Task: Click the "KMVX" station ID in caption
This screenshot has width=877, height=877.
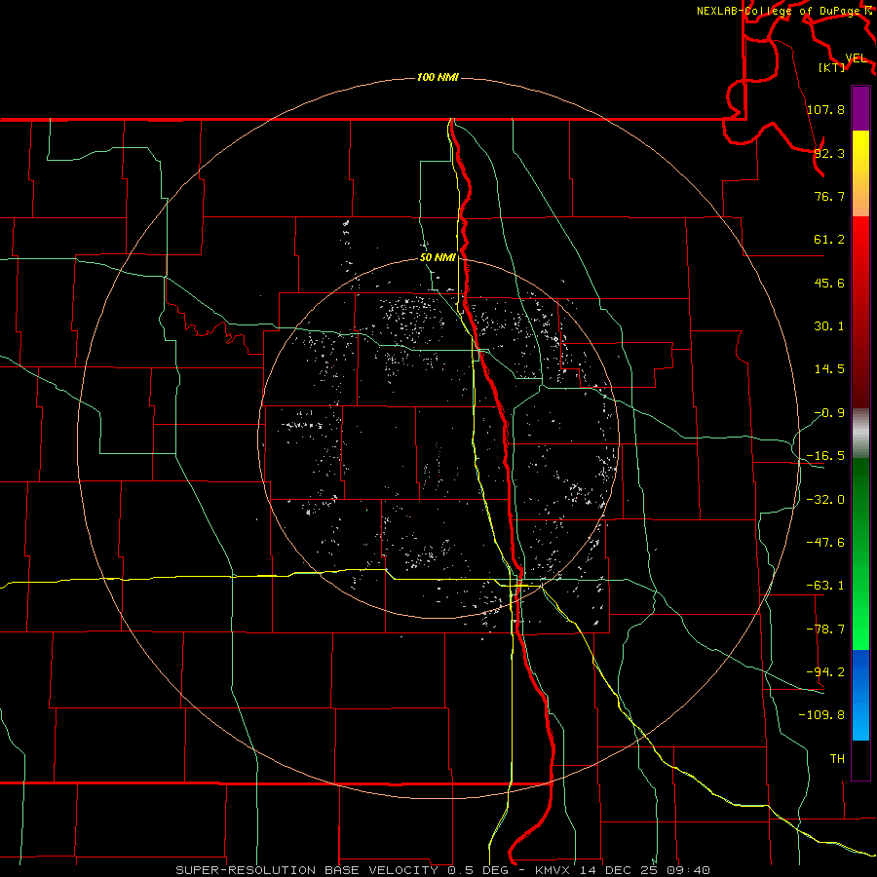Action: [553, 870]
